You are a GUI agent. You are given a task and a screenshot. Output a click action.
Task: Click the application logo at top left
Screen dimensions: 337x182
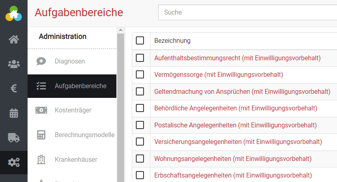(14, 14)
